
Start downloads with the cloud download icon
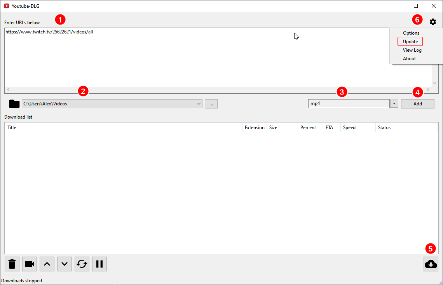coord(431,264)
